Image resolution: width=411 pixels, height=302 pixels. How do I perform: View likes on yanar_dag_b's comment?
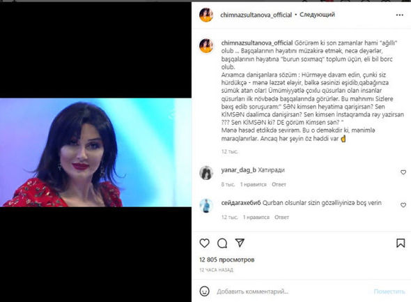253,184
